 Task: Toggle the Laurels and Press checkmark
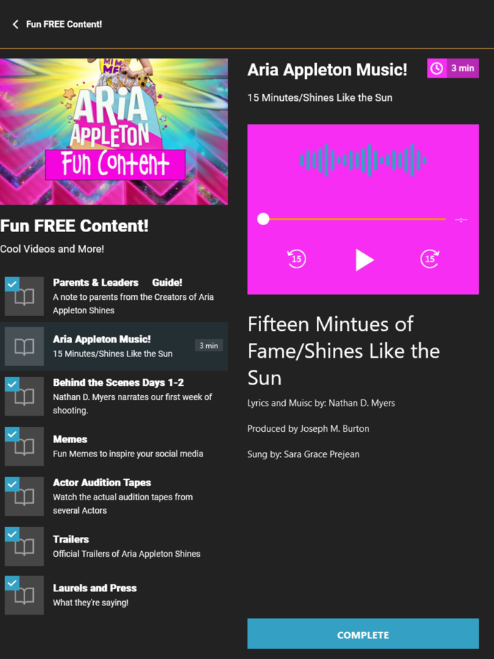point(12,583)
